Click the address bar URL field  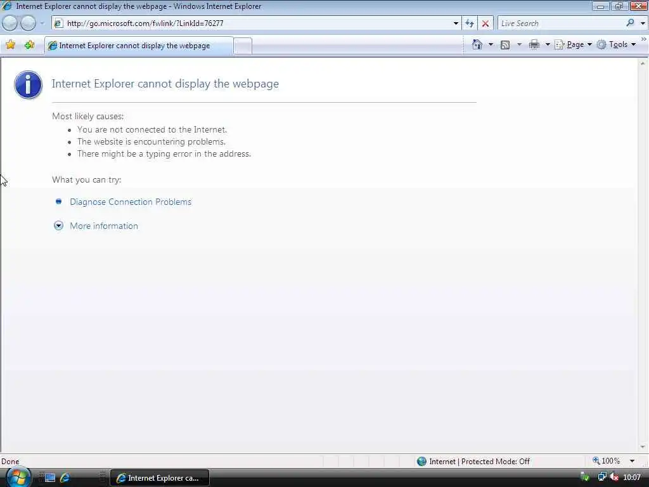[x=257, y=23]
